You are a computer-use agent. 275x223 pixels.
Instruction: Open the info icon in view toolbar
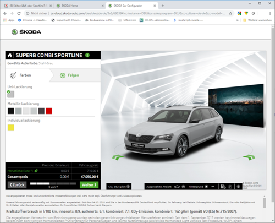238,187
